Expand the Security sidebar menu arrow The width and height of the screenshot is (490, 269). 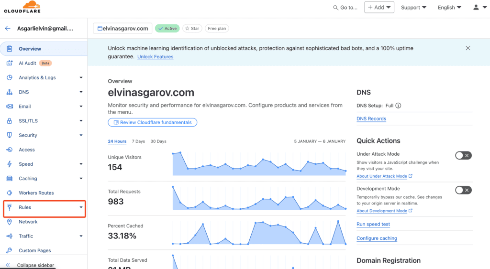(x=81, y=135)
